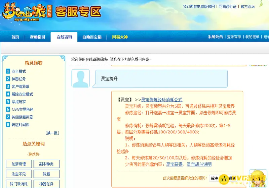The width and height of the screenshot is (269, 188).
Task: Click the user avatar beside 灵宝提升
Action: (81, 78)
